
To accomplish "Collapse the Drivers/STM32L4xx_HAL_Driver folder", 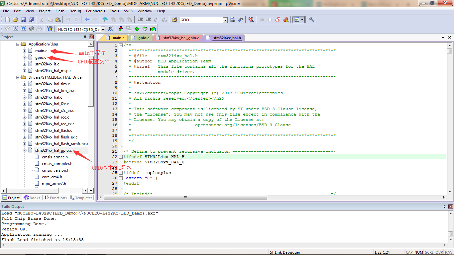I will click(x=18, y=77).
